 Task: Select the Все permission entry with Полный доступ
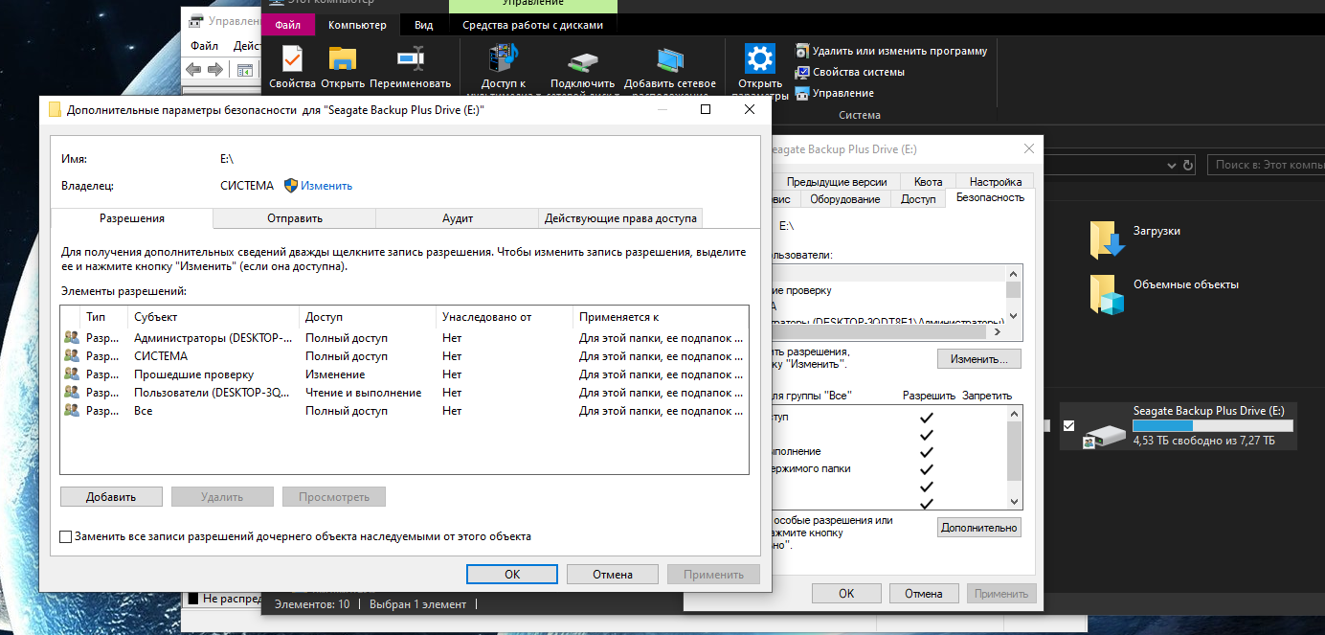point(404,411)
